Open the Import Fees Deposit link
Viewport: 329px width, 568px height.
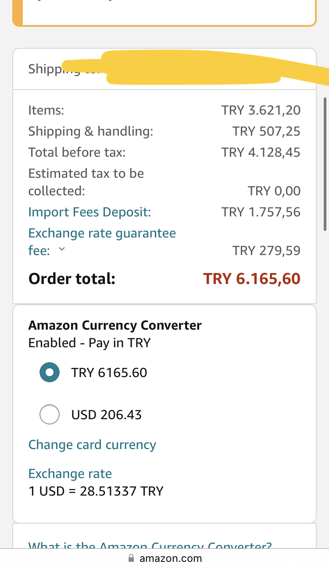point(89,212)
